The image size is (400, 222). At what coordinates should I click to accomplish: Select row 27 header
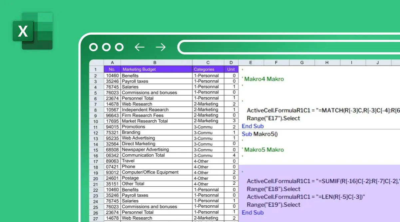96,218
